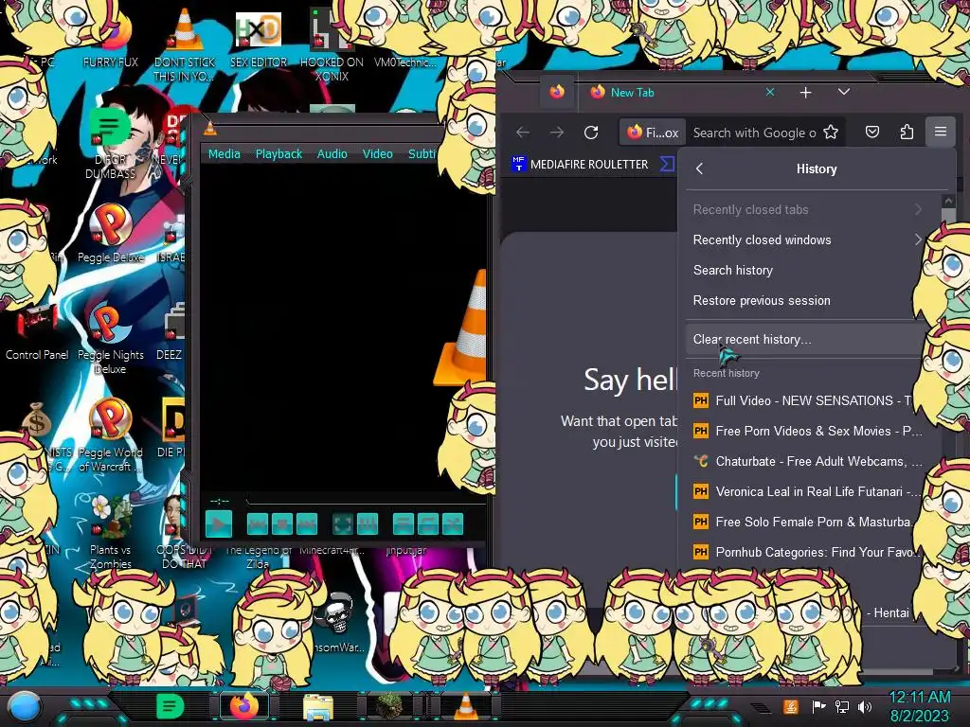Open VLC's partly hidden Subtitle menu
The height and width of the screenshot is (727, 970).
[x=422, y=154]
